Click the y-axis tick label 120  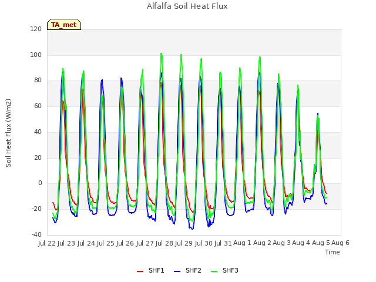click(x=36, y=29)
